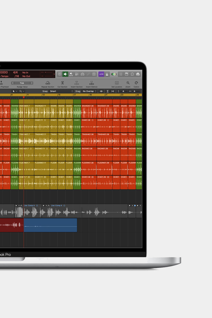Click the Insert Section icon
The width and height of the screenshot is (212, 318).
[77, 83]
